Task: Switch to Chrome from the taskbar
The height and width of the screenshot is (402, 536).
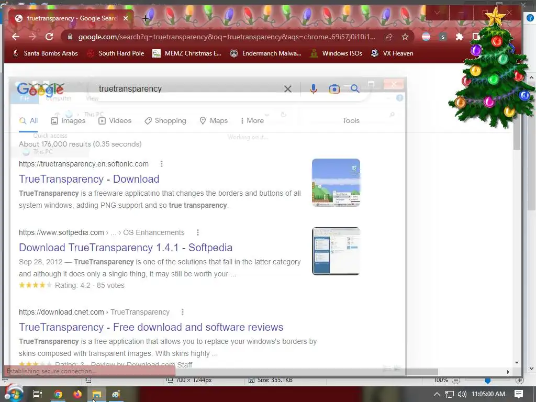Action: (58, 394)
